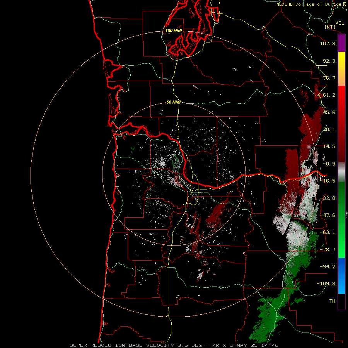This screenshot has height=348, width=348.
Task: Click the gray near-zero segment of color bar
Action: pos(341,172)
